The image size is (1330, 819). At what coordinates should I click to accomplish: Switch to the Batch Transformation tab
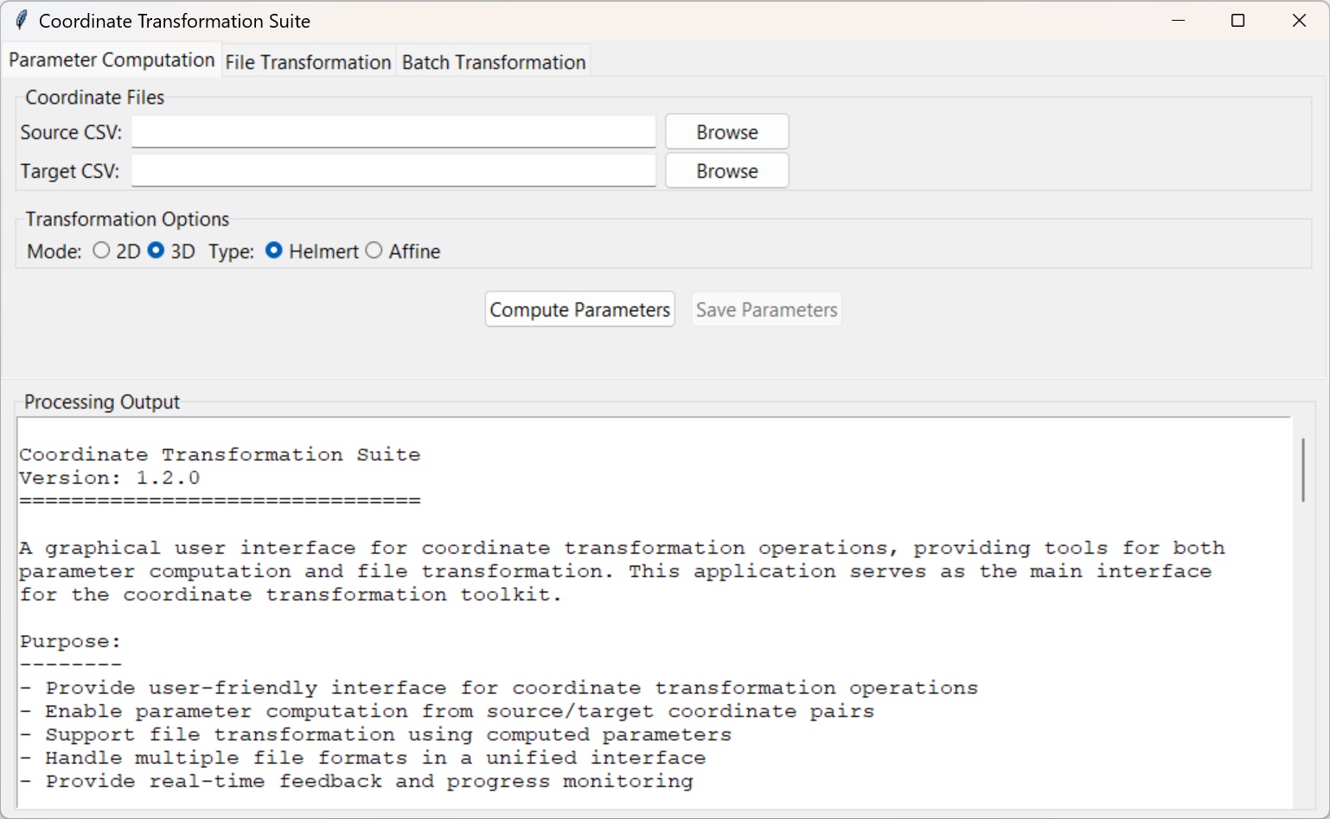click(493, 61)
